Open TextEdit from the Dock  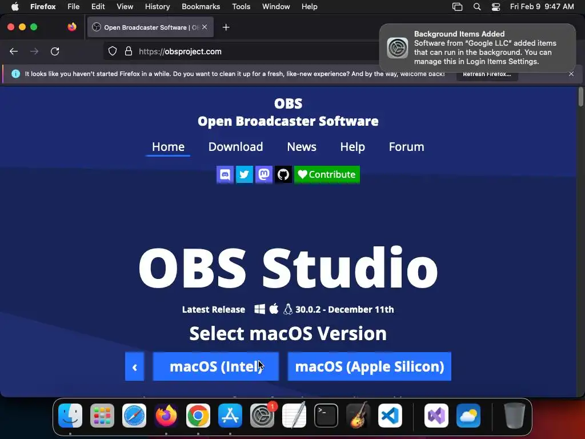294,416
